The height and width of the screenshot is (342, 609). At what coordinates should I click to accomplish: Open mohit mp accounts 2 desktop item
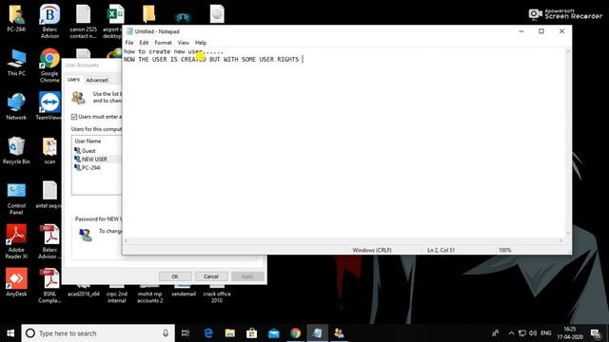[x=150, y=294]
